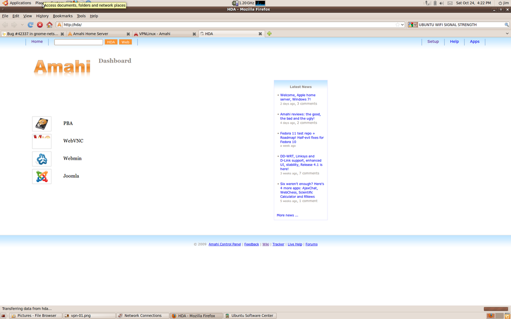Open the PBA application icon
Image resolution: width=511 pixels, height=319 pixels.
(x=41, y=123)
